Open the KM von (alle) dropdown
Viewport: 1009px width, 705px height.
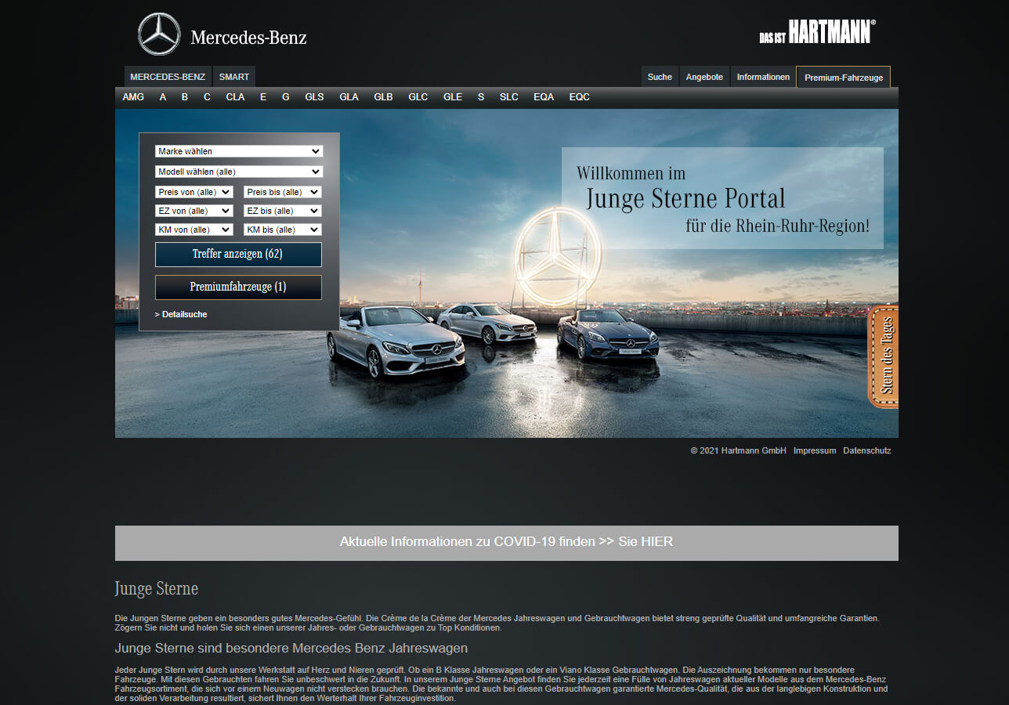pyautogui.click(x=194, y=230)
